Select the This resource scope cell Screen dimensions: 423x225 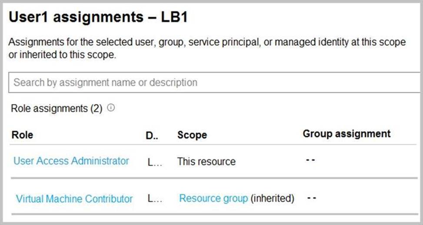[x=206, y=162]
